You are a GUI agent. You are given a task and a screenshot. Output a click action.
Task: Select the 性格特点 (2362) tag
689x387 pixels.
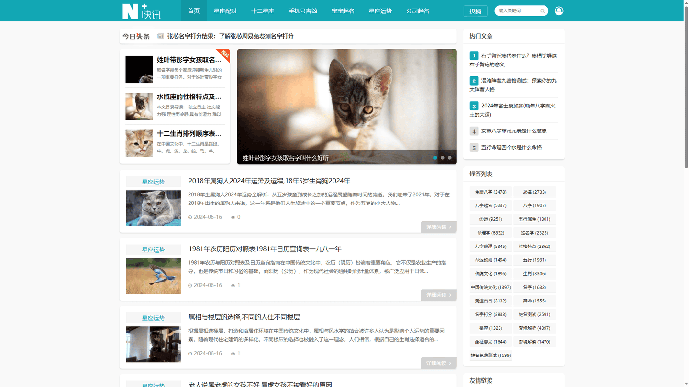click(534, 247)
